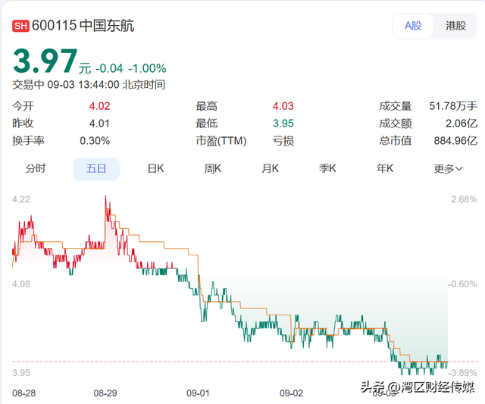Click the 3.95 price axis label
The width and height of the screenshot is (485, 404).
[x=21, y=373]
